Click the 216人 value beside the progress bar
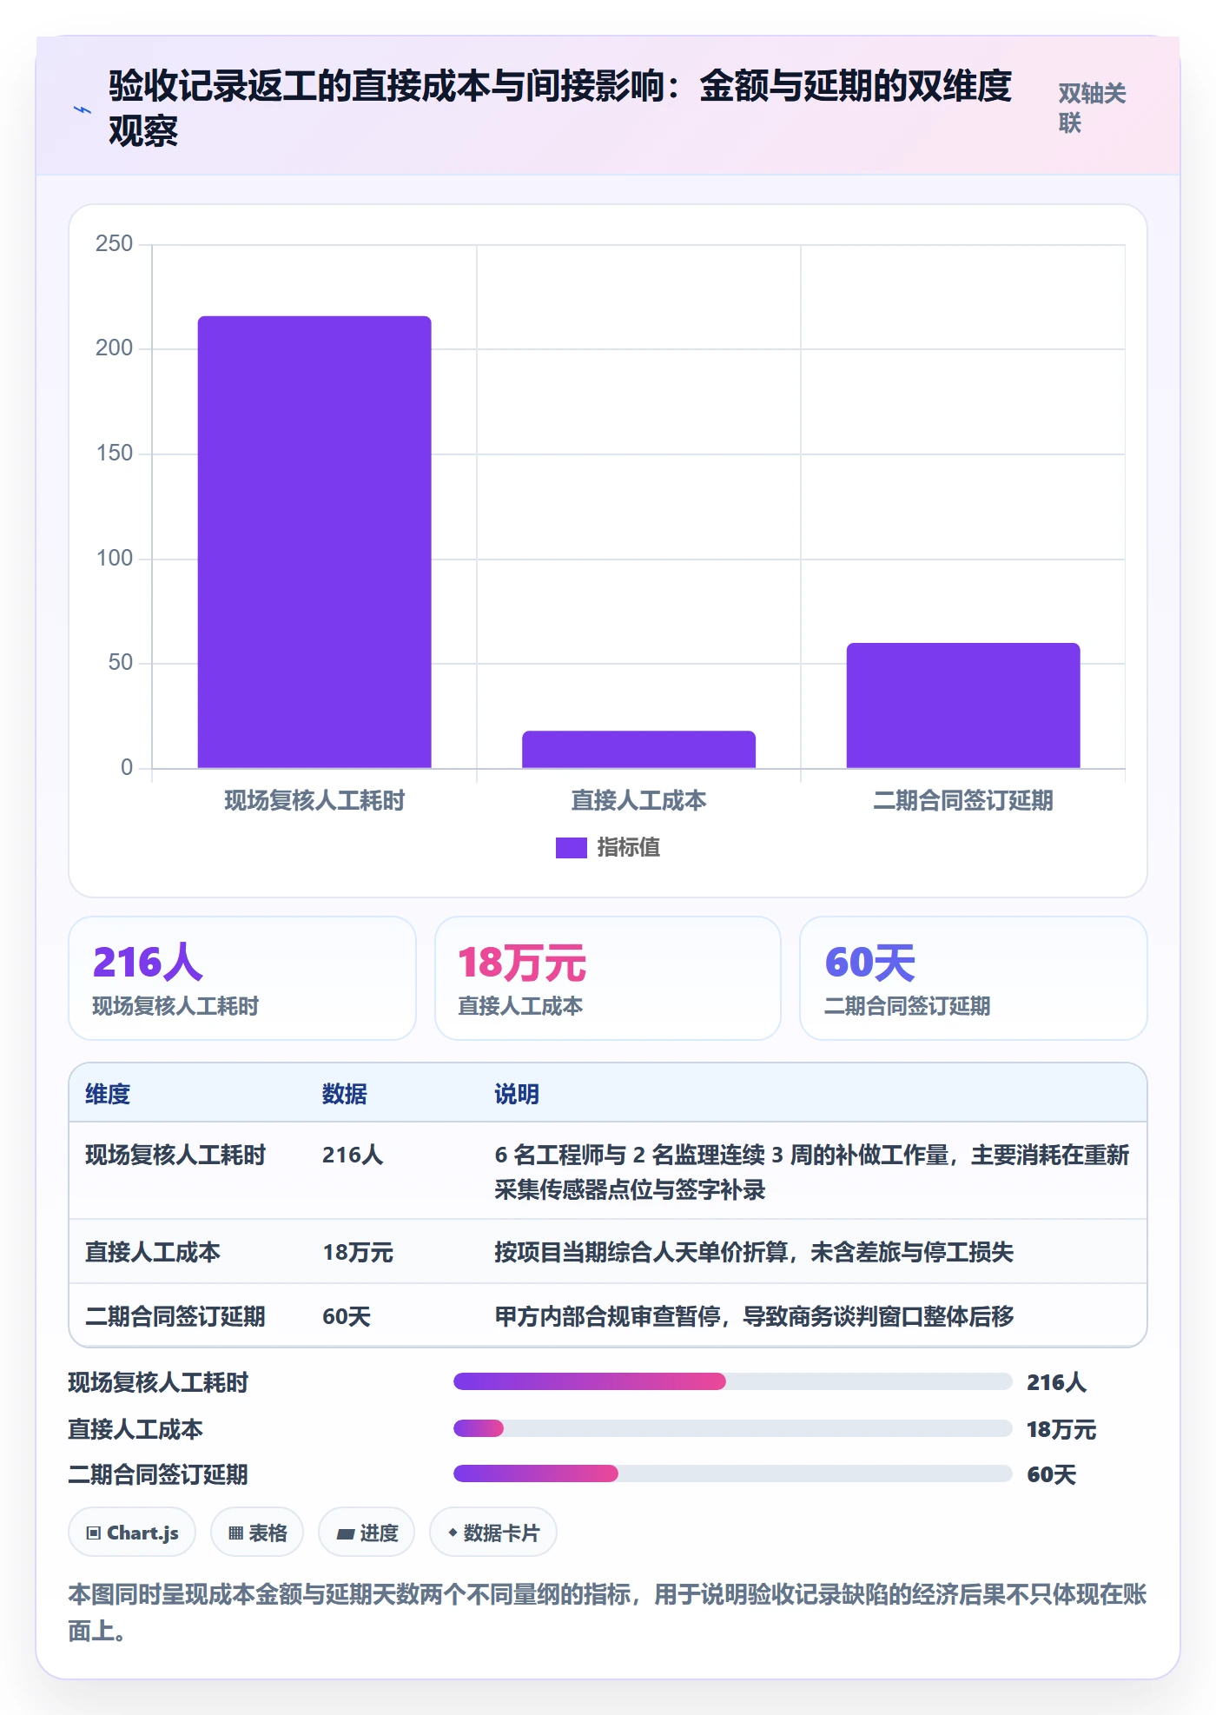 [x=1057, y=1382]
